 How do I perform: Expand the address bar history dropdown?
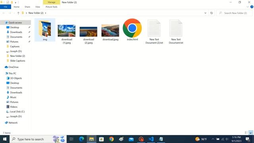click(x=205, y=13)
